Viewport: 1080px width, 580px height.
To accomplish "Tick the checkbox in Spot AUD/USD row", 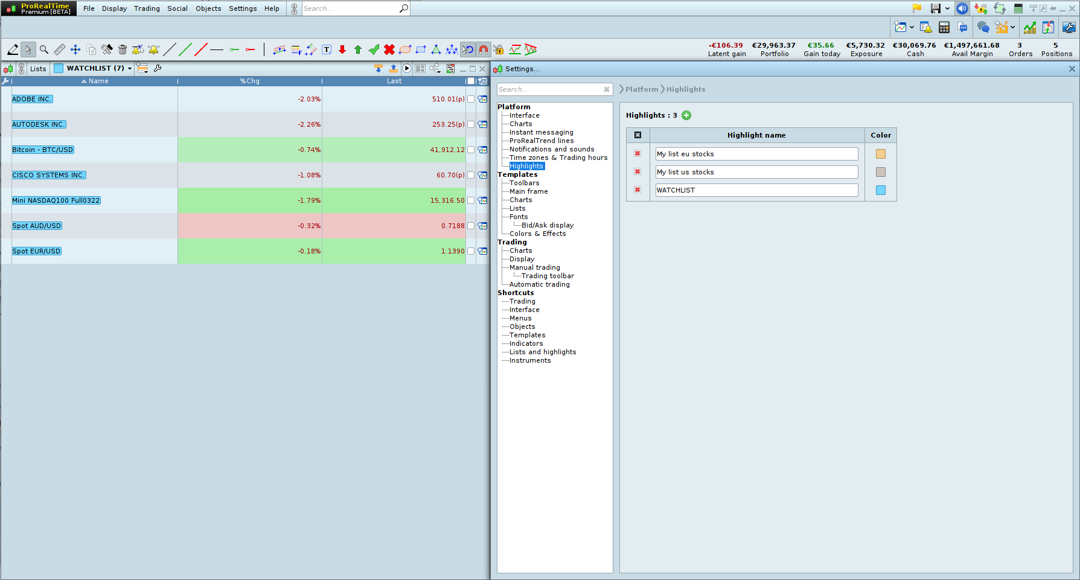I will (x=471, y=226).
